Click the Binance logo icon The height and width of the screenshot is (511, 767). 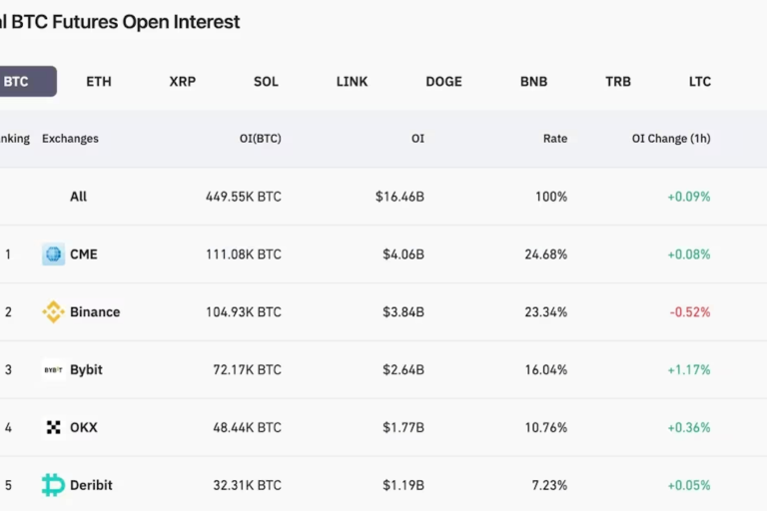coord(53,312)
